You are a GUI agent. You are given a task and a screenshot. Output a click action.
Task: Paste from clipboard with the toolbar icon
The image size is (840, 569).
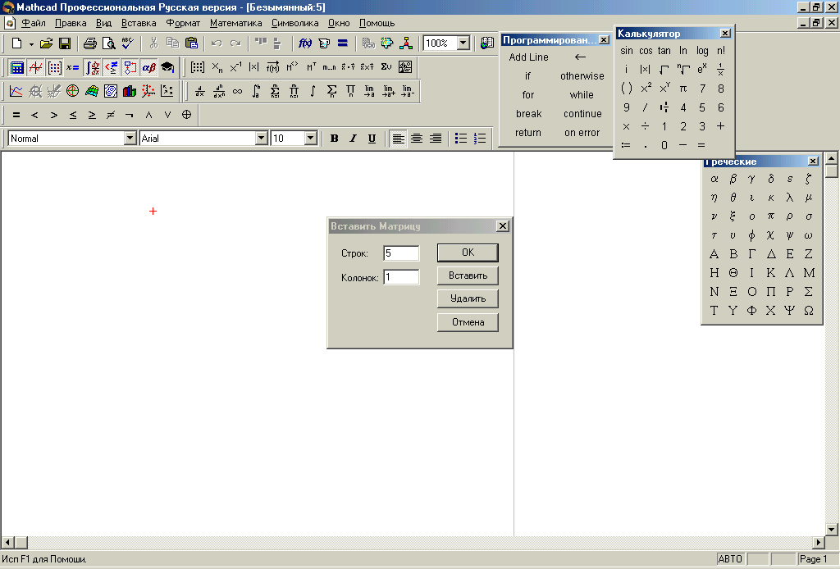pyautogui.click(x=191, y=43)
